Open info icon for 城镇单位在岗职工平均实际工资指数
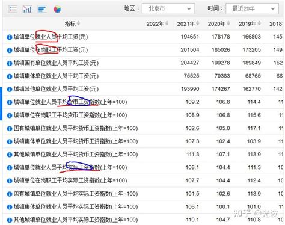285x225 pixels. 10,181
